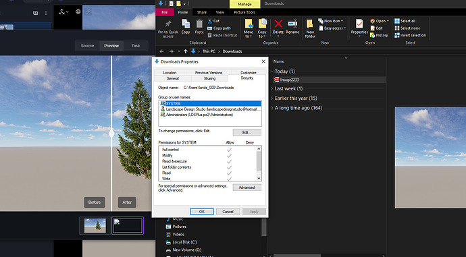Open the Move to dropdown

pos(248,28)
